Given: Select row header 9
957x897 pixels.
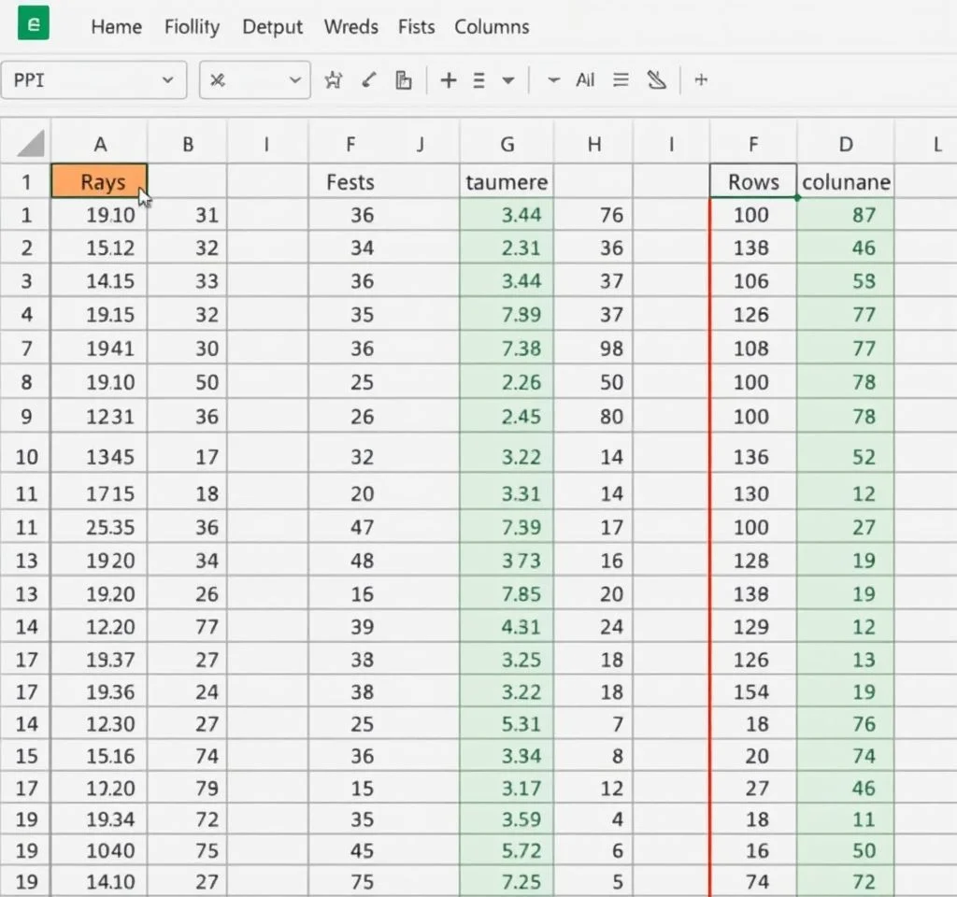Looking at the screenshot, I should (x=26, y=417).
